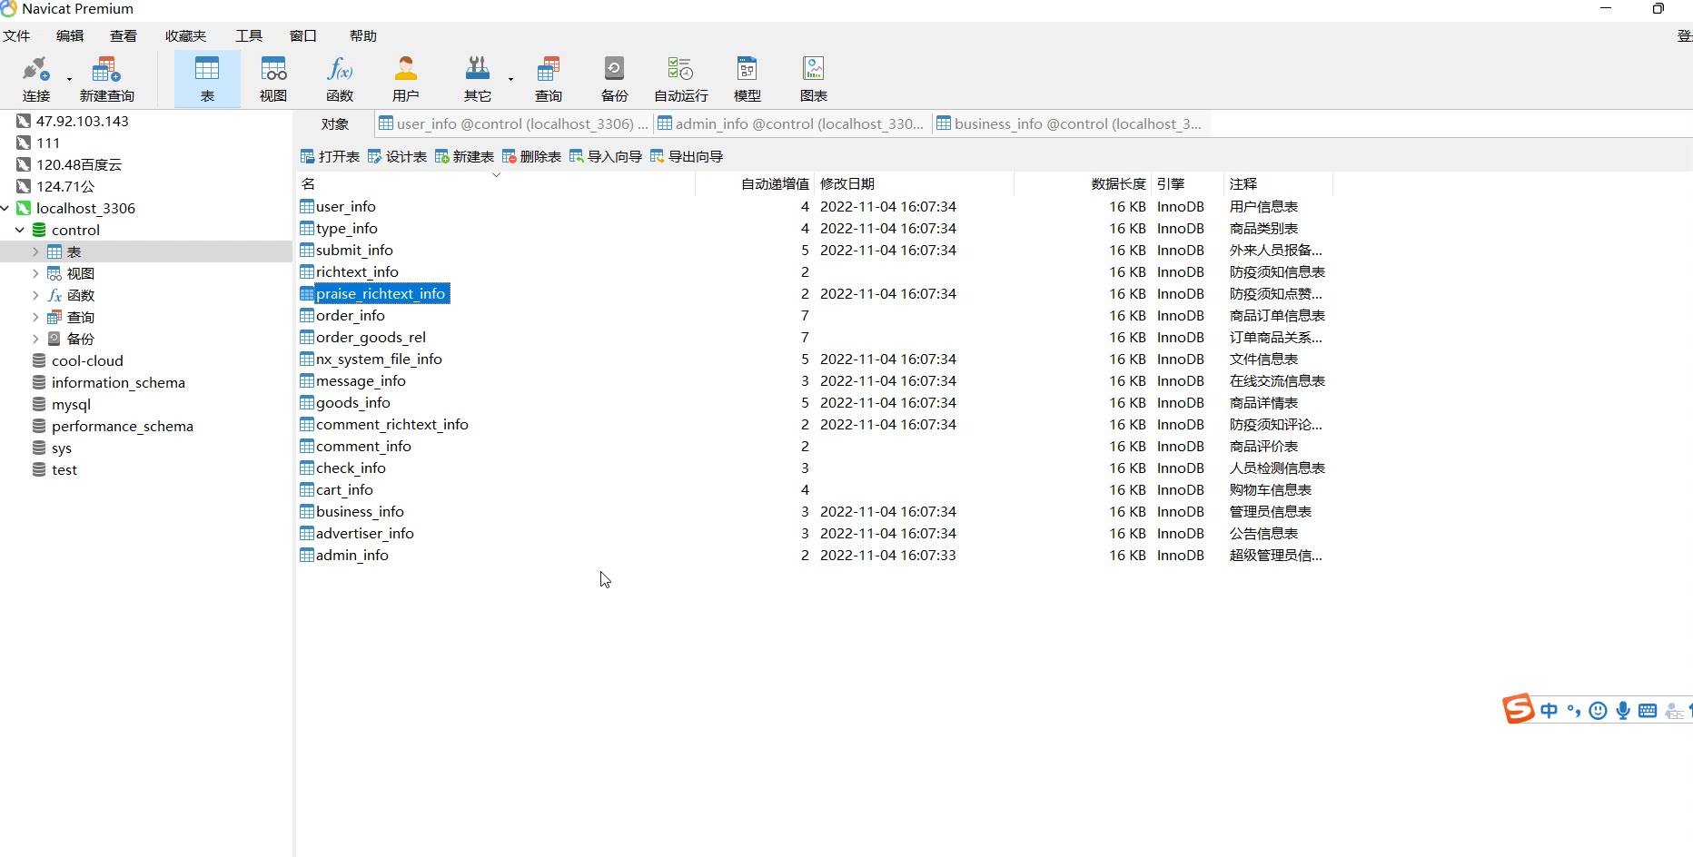Expand the 视图 tree node

(35, 273)
